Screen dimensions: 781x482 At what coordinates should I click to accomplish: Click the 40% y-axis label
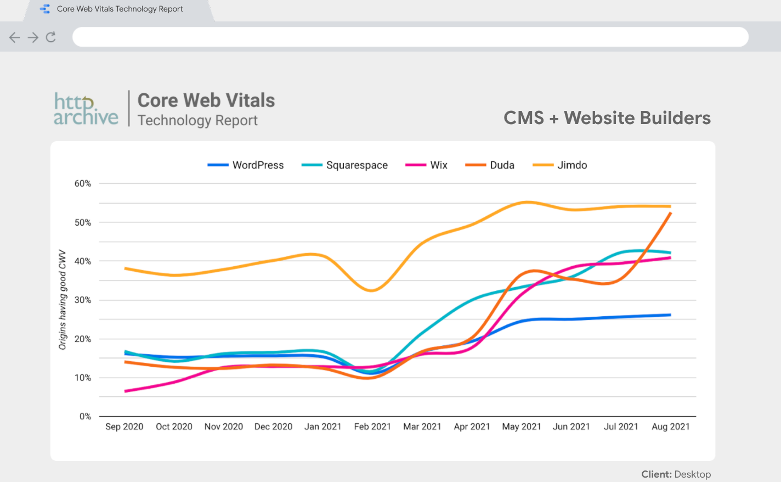(83, 261)
